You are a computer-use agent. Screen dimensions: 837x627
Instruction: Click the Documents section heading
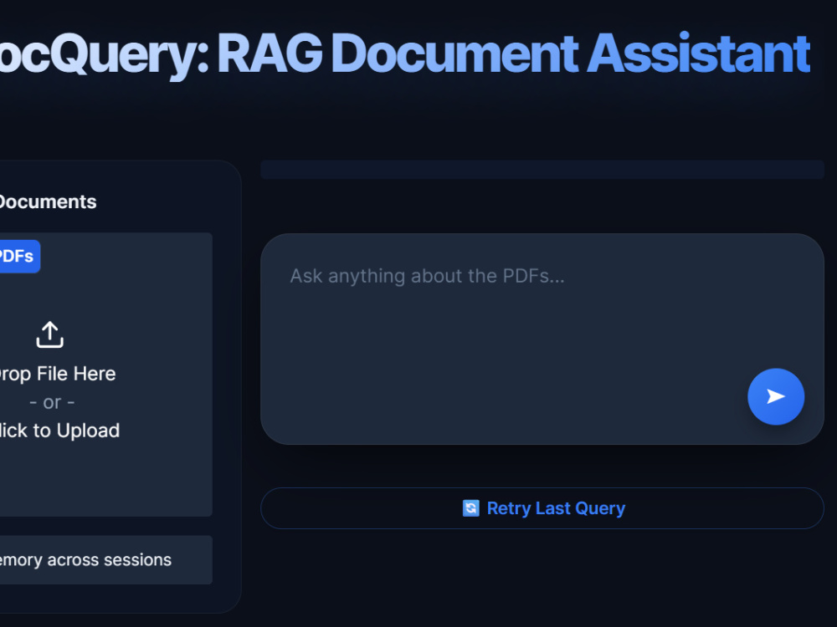[x=48, y=202]
